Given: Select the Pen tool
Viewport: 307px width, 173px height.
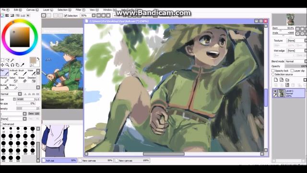Looking at the screenshot, I should [4, 73].
